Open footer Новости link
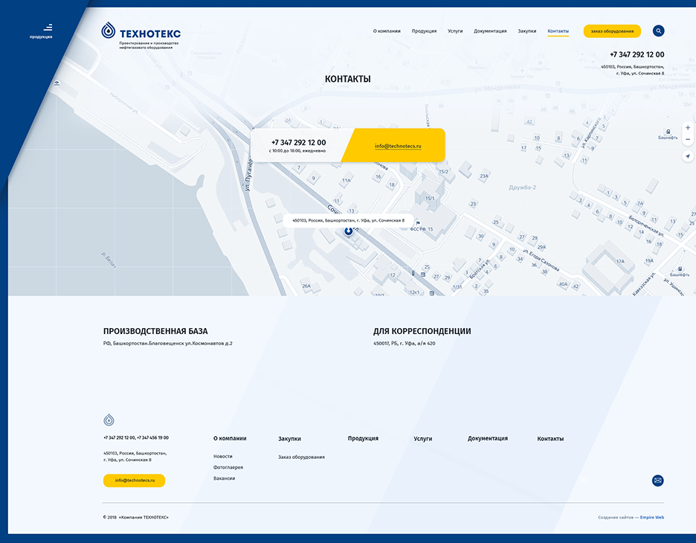Image resolution: width=696 pixels, height=543 pixels. (x=223, y=457)
